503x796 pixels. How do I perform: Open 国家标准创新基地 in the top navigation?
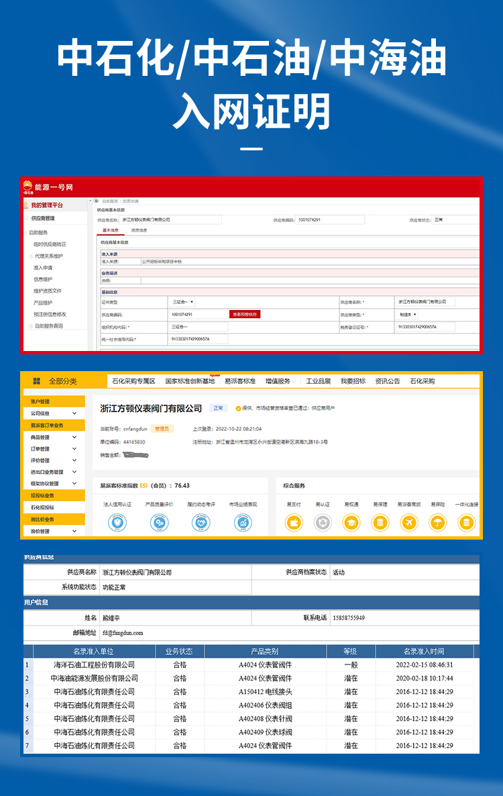point(190,381)
